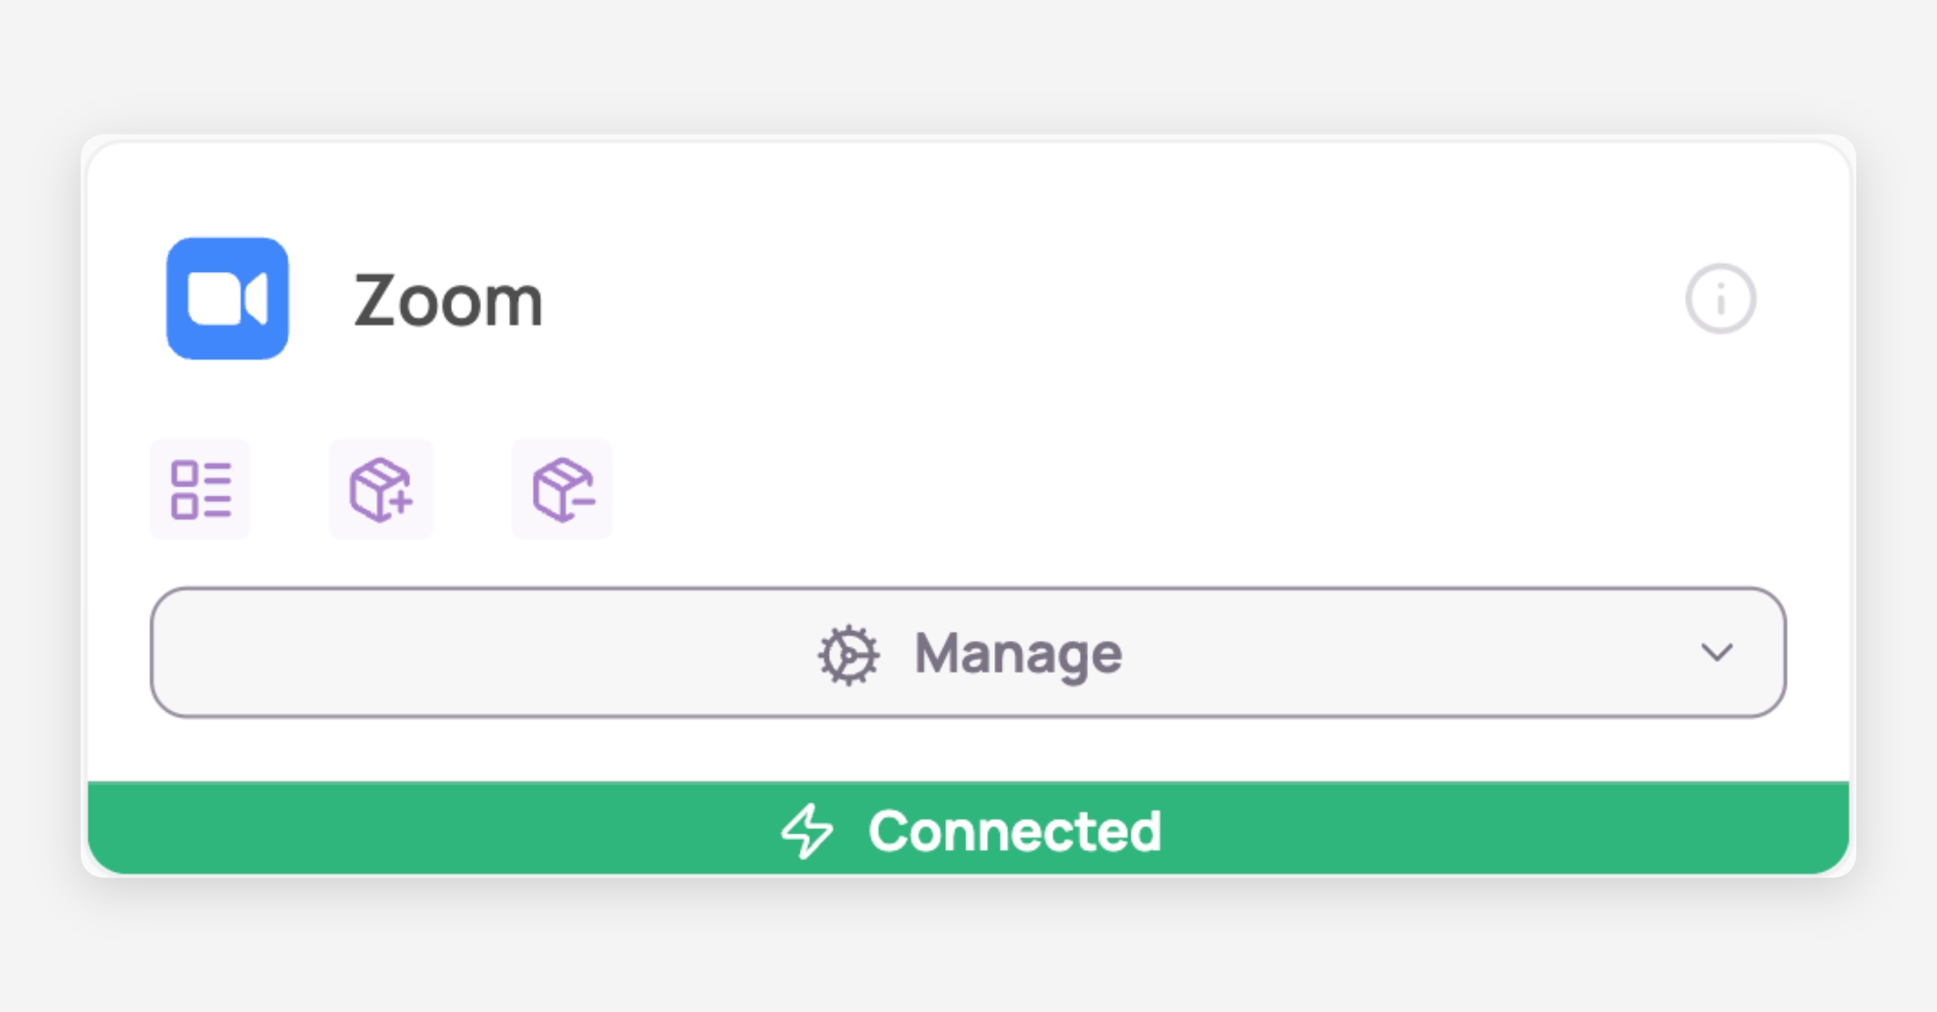Screen dimensions: 1937x1012
Task: Click the package with plus icon
Action: [381, 490]
